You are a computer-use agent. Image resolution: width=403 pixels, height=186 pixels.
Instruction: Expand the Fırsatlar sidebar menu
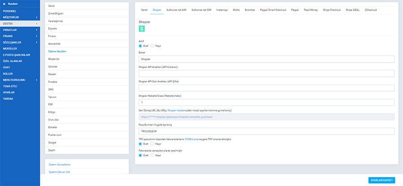pyautogui.click(x=20, y=30)
